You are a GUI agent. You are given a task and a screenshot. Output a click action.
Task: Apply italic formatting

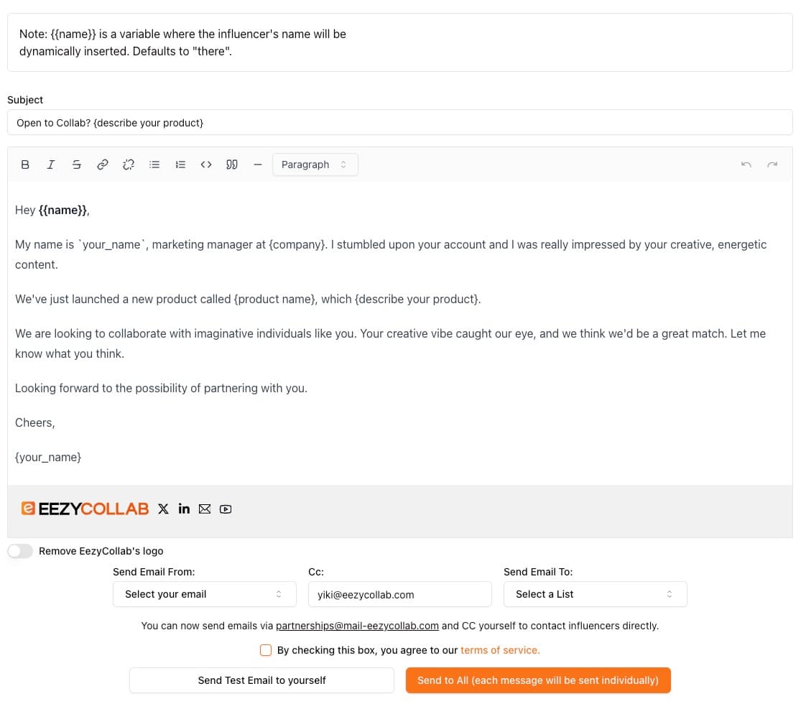pos(51,165)
